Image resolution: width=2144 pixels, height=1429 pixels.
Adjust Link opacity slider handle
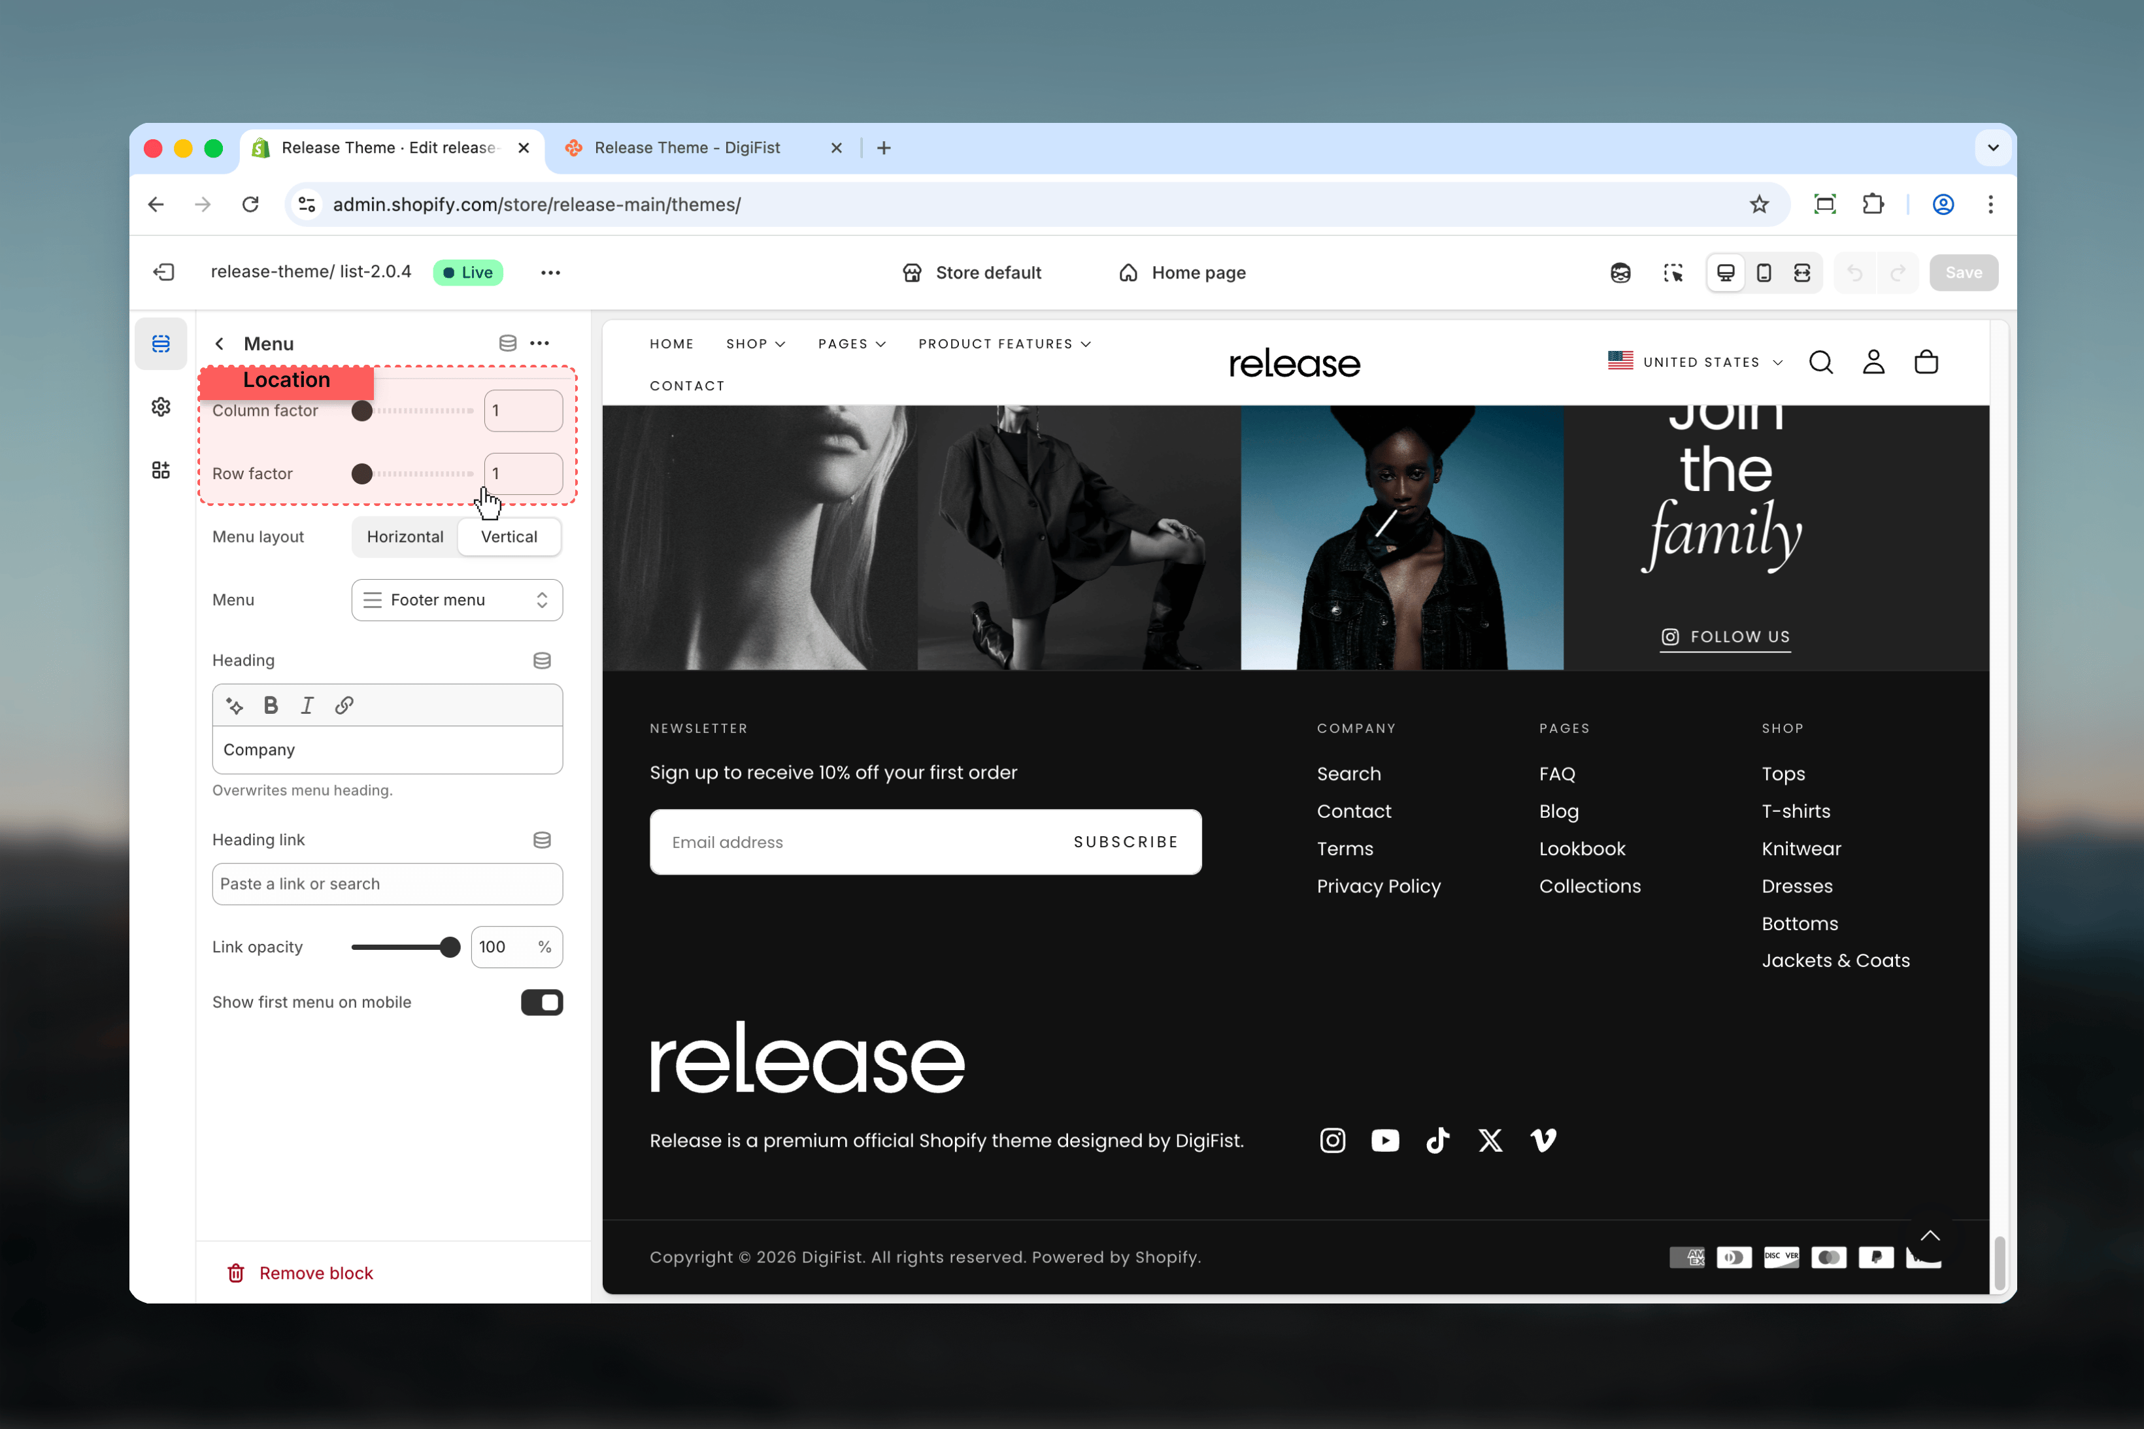coord(450,947)
